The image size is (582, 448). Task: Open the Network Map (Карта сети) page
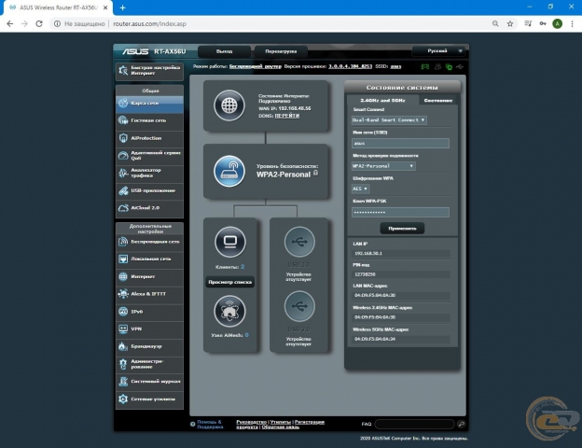click(x=149, y=104)
